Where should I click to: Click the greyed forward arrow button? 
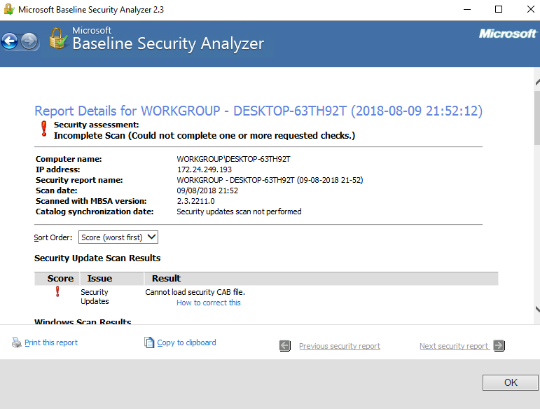tap(29, 41)
